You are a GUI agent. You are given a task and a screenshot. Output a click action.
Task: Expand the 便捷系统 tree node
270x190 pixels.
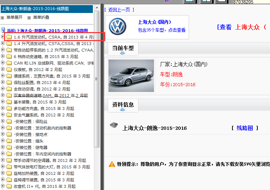tap(3, 76)
